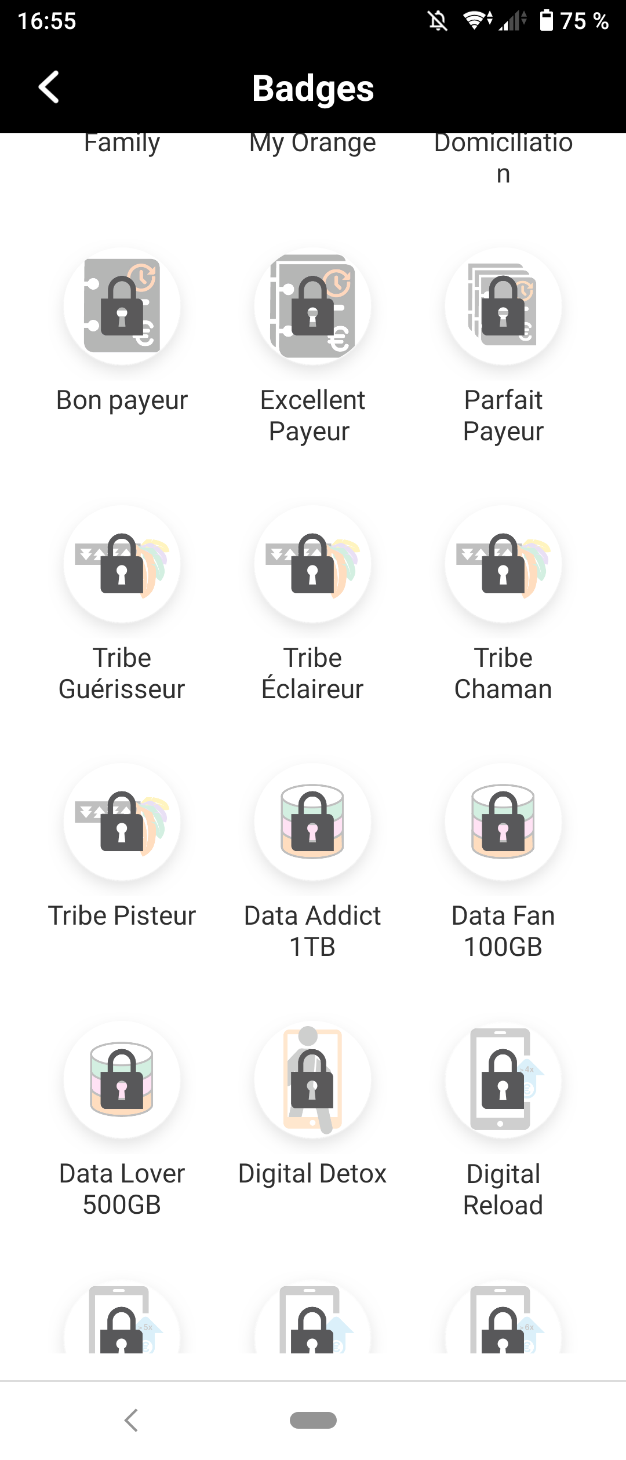Tap the Android system back button
This screenshot has width=626, height=1460.
tap(132, 1420)
